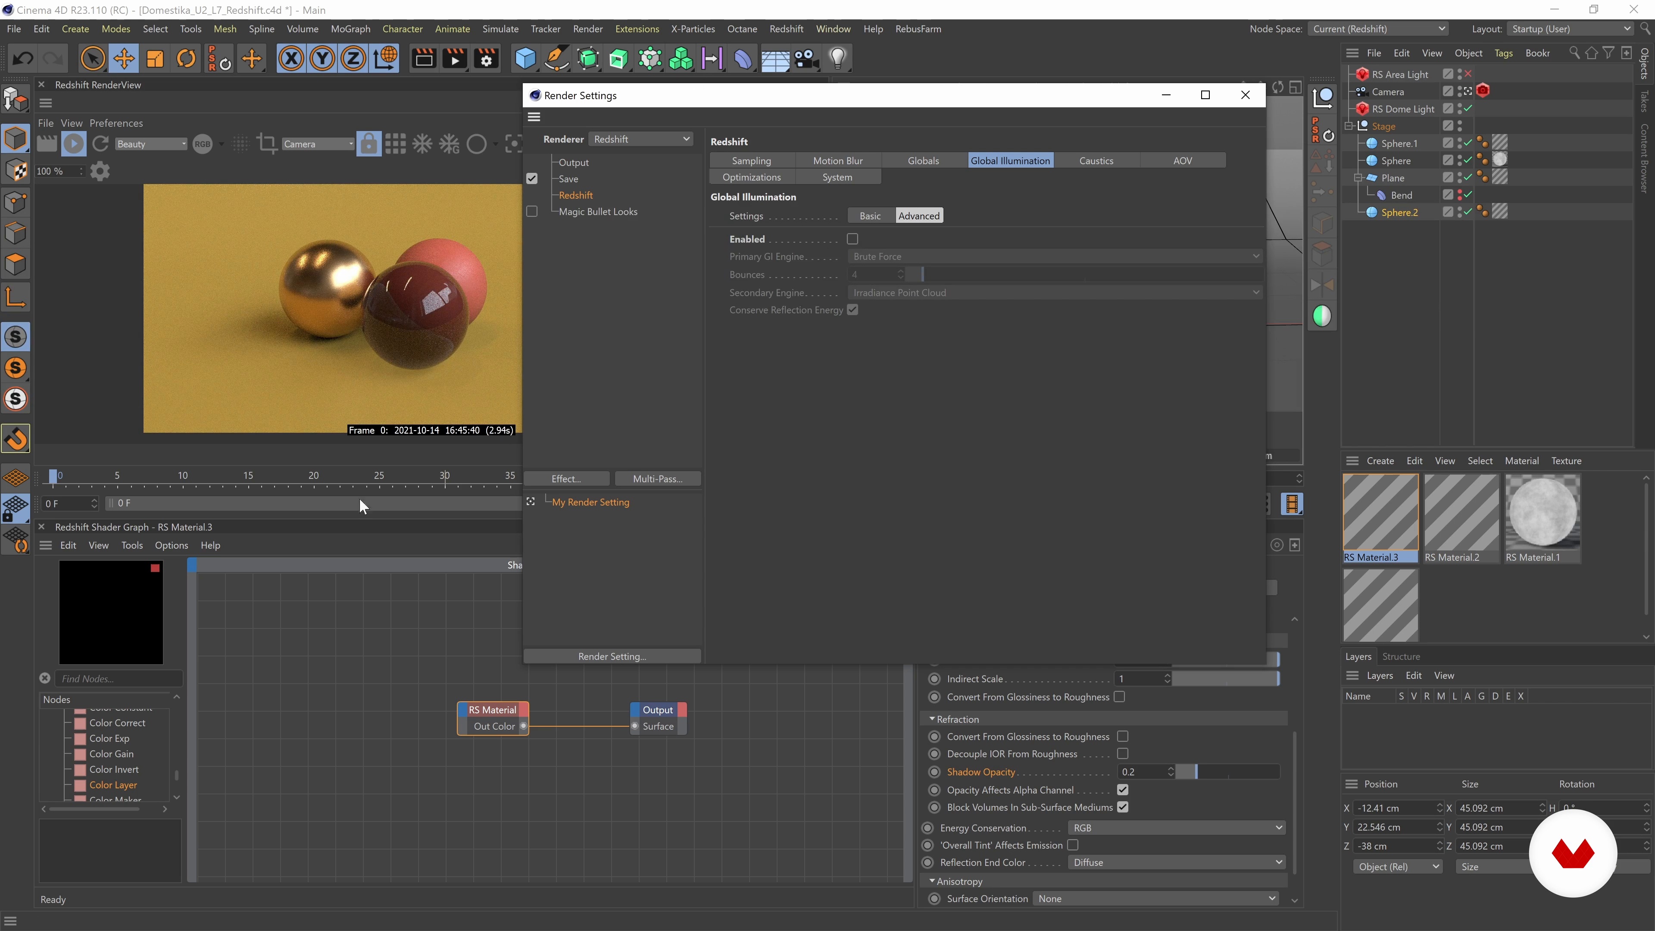The image size is (1655, 931).
Task: Select My Render Setting entry
Action: 590,502
